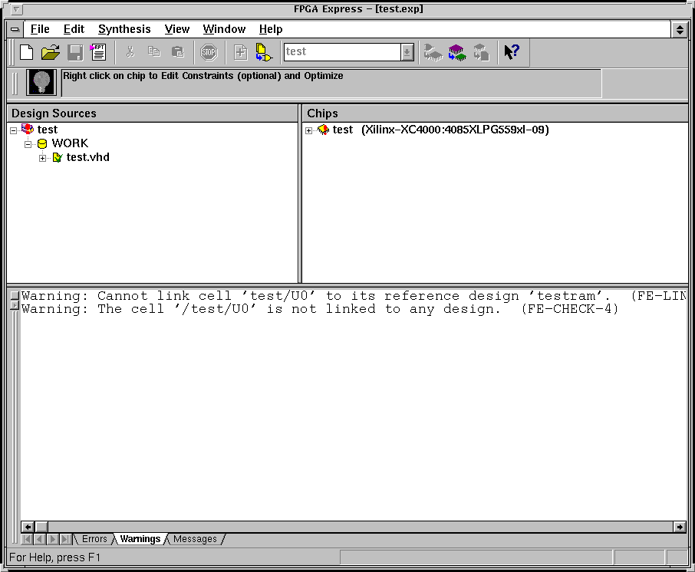The width and height of the screenshot is (695, 572).
Task: Click the Design Sources pane header
Action: (153, 113)
